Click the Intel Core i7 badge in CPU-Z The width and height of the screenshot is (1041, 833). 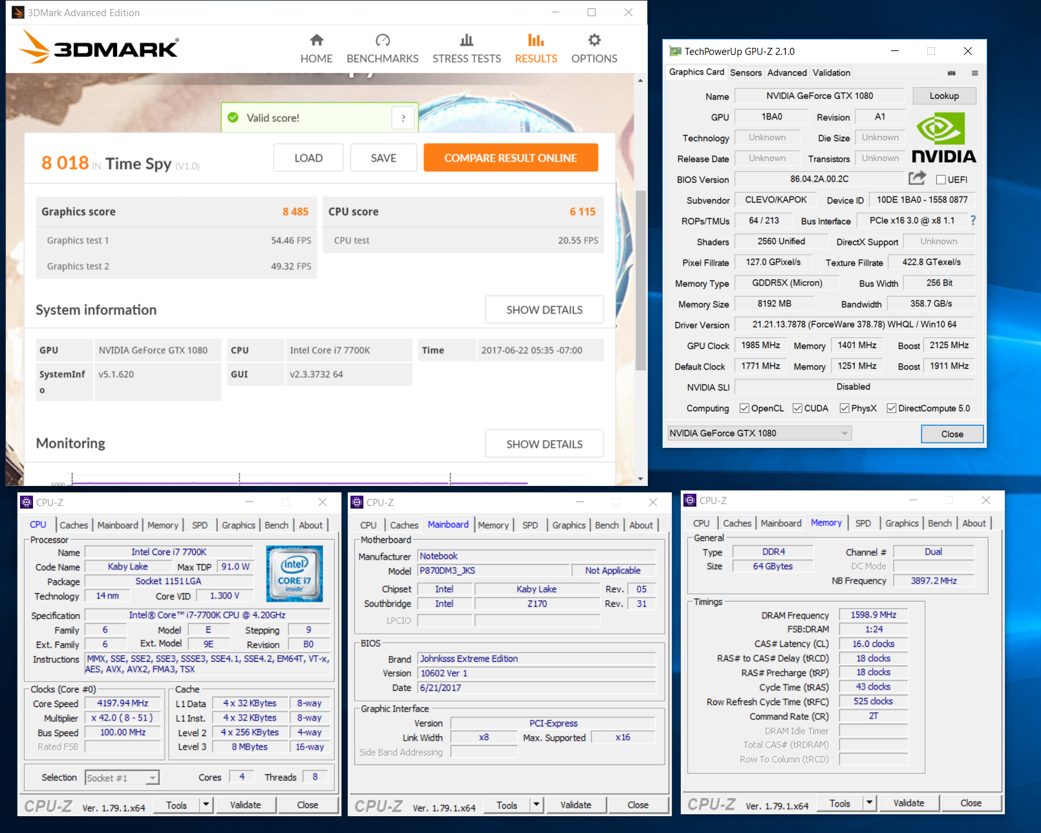(x=294, y=574)
